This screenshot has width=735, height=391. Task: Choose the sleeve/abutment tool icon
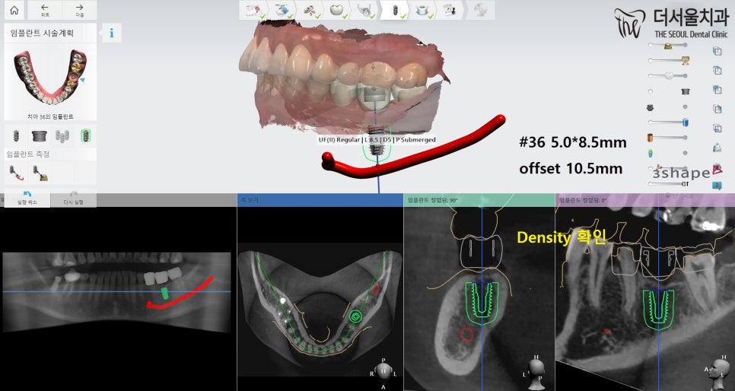point(40,136)
